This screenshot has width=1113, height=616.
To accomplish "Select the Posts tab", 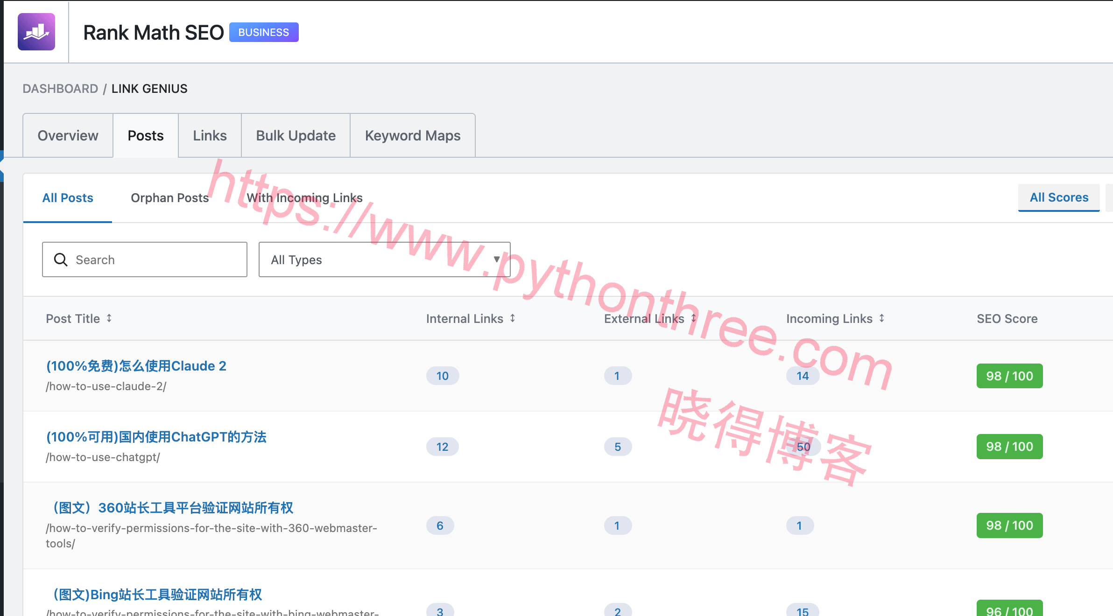I will tap(146, 135).
